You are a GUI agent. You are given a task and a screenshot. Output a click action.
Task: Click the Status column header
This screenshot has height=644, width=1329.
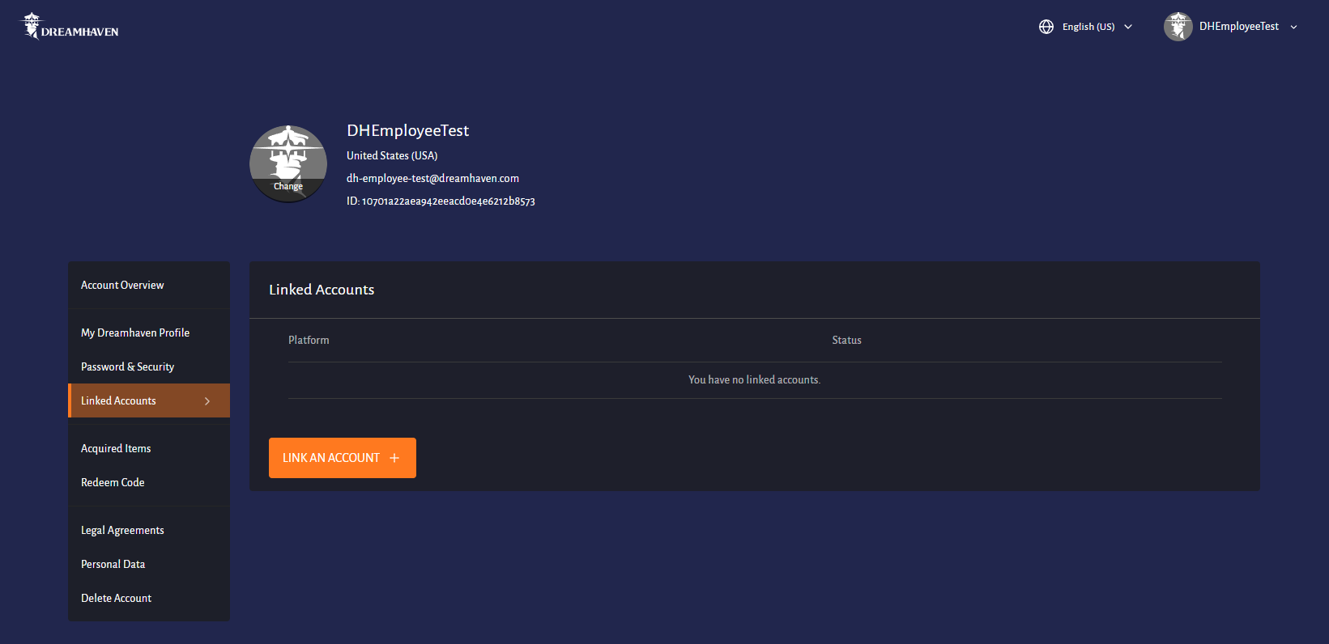[x=846, y=340]
